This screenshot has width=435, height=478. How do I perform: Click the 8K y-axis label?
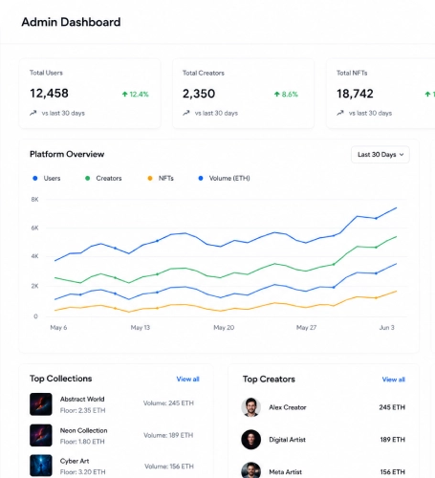[34, 200]
